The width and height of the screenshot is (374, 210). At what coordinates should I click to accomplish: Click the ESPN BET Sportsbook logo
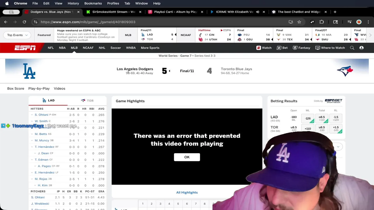coord(333,101)
